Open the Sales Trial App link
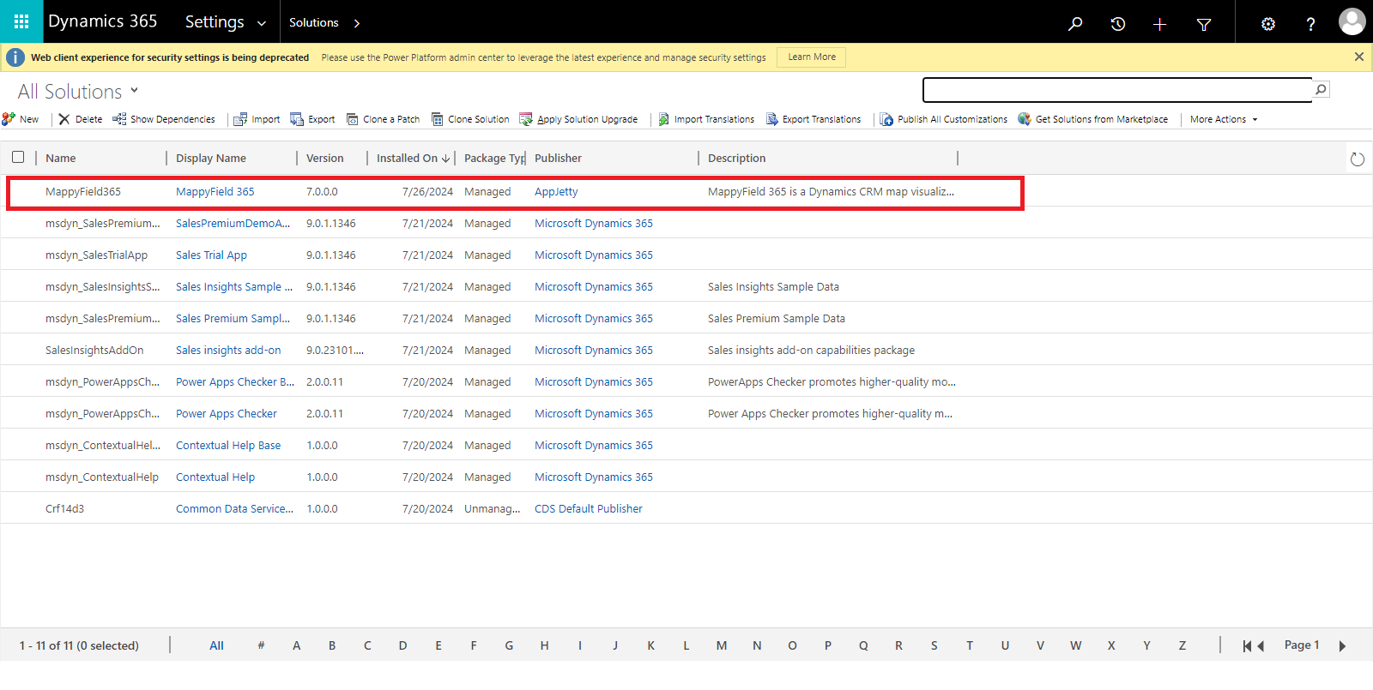 point(211,255)
